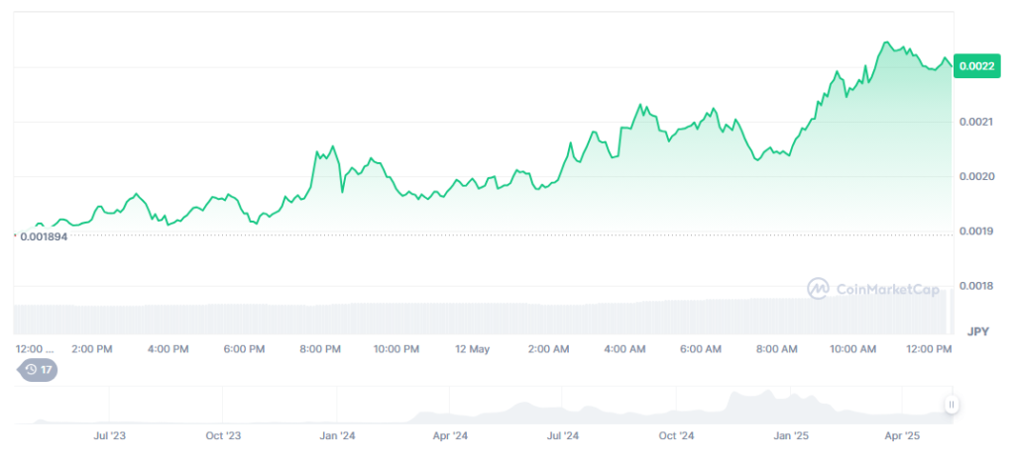Click the 8:00 PM time axis label
1015x462 pixels.
tap(320, 349)
